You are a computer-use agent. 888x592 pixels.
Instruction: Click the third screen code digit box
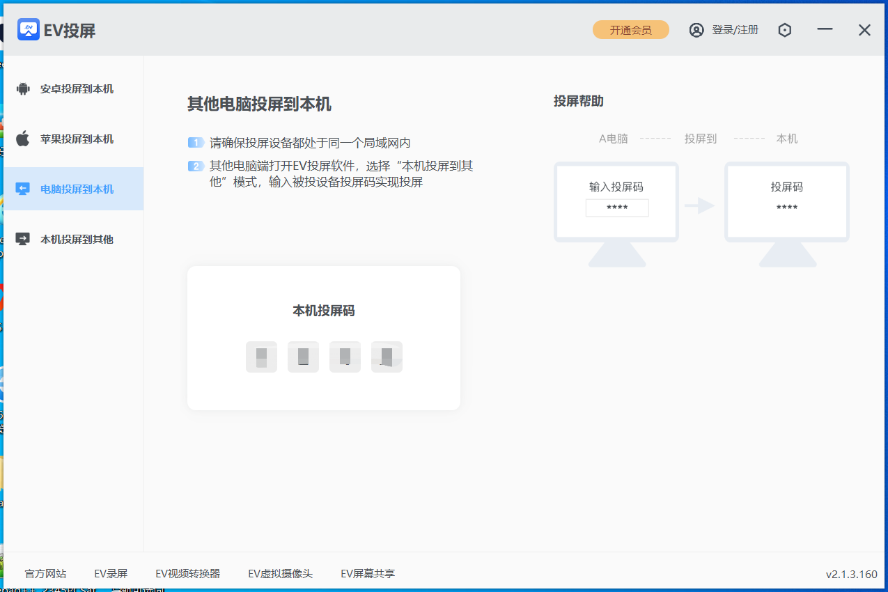coord(345,357)
